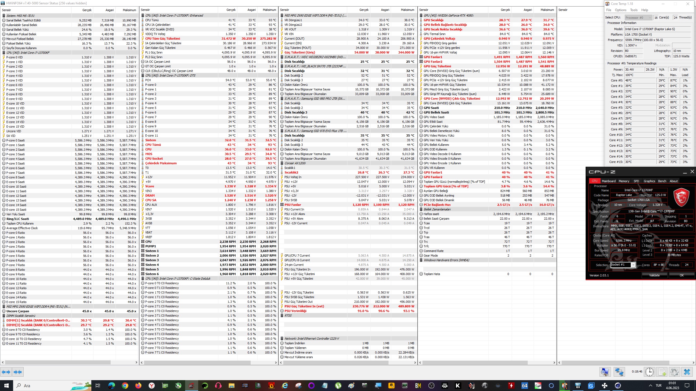Open OBS Studio from the taskbar
696x391 pixels.
click(x=431, y=386)
